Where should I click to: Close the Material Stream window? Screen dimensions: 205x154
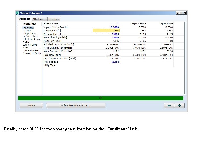185,13
